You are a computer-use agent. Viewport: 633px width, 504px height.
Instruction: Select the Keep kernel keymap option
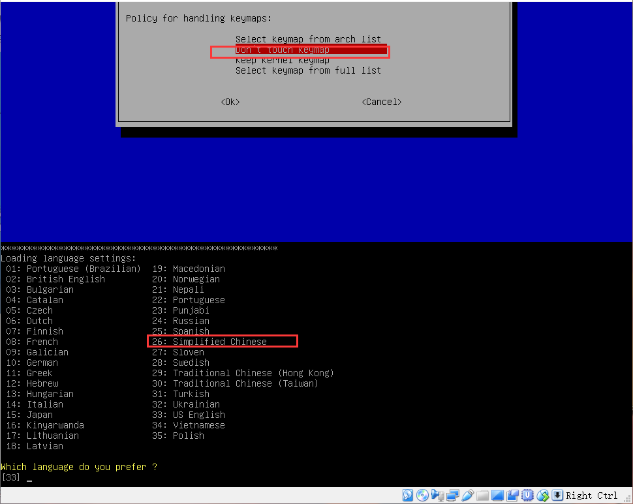tap(282, 60)
